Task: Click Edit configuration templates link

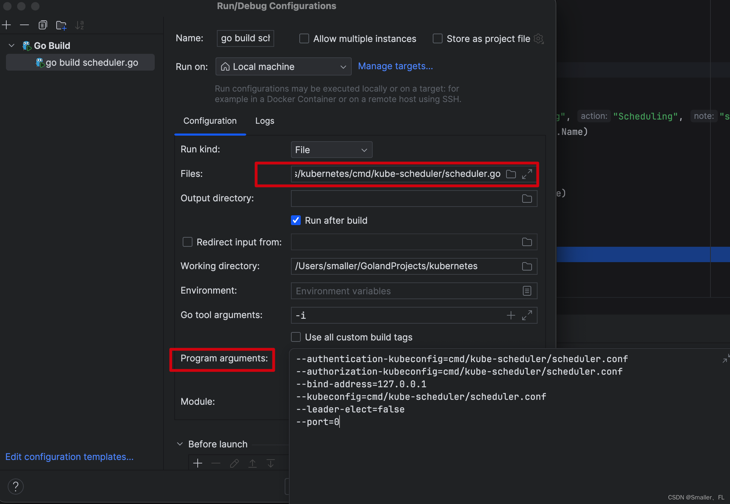Action: pos(70,457)
